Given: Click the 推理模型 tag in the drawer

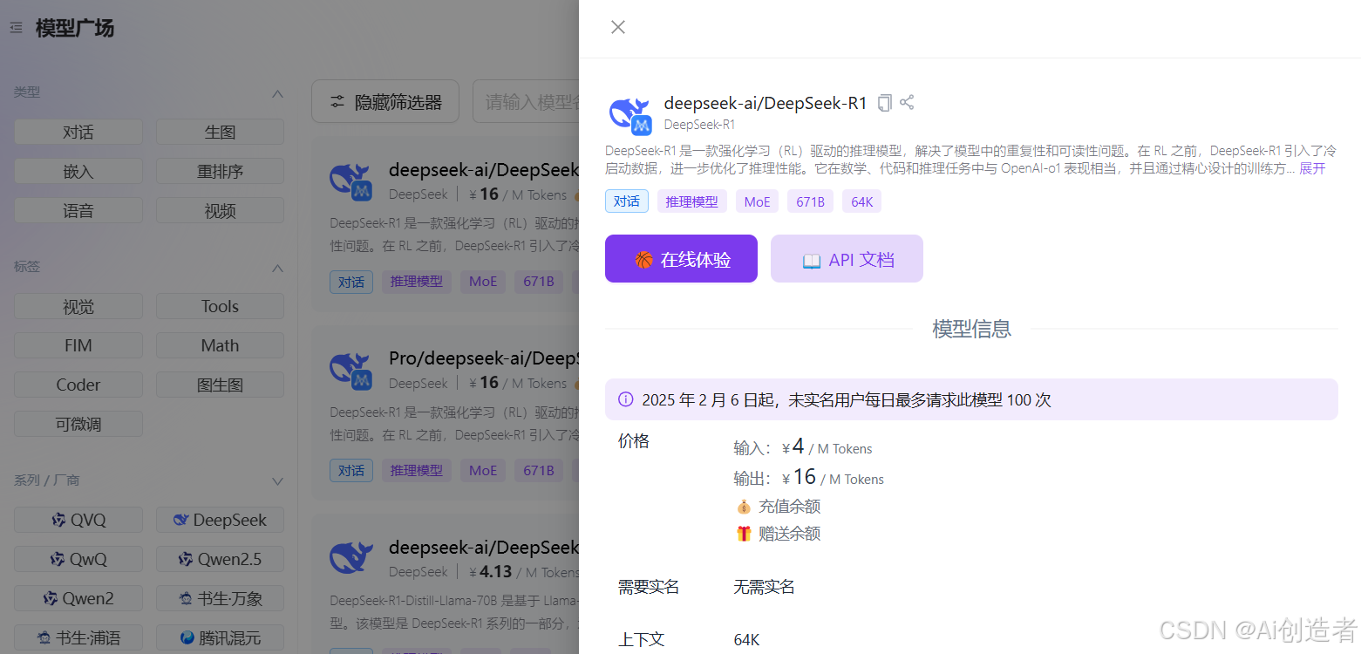Looking at the screenshot, I should (x=692, y=201).
